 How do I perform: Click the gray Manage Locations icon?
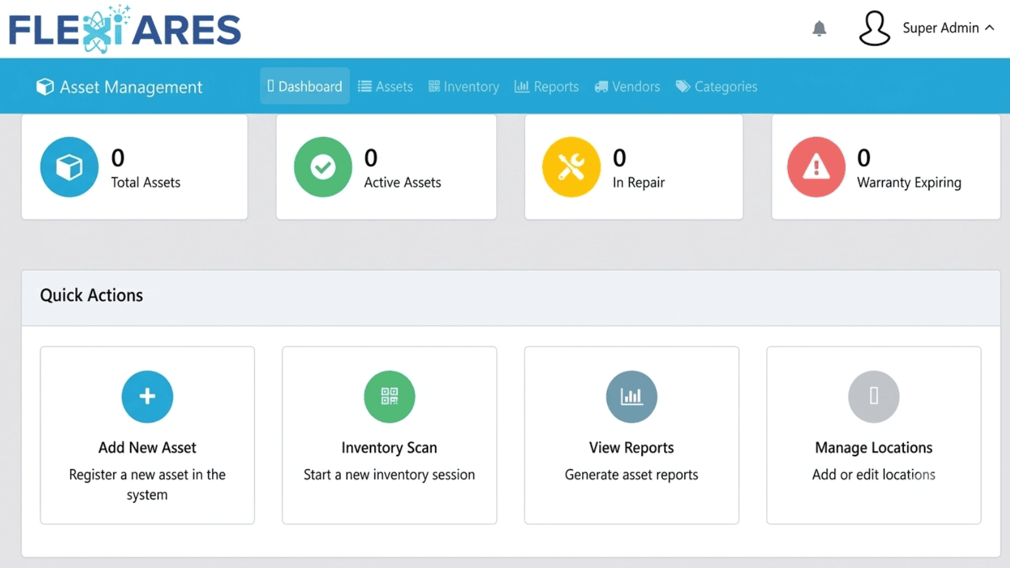(x=874, y=396)
